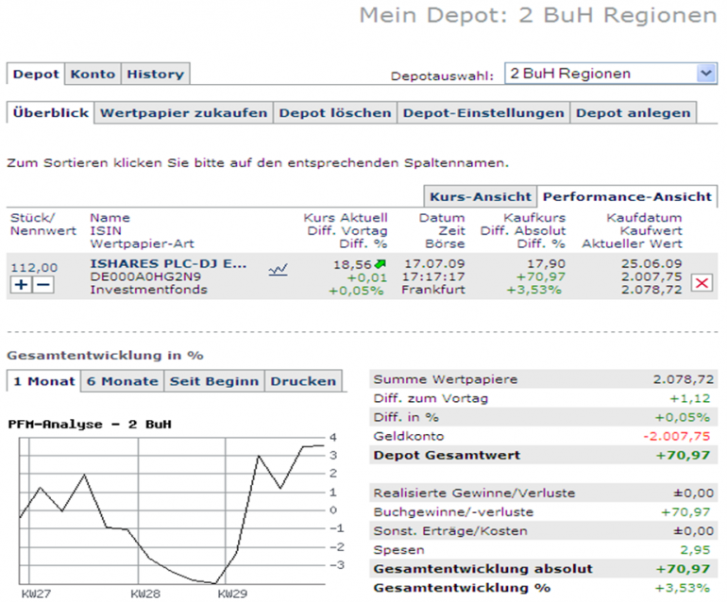Open the Depot löschen tab
Image resolution: width=727 pixels, height=602 pixels.
coord(335,113)
